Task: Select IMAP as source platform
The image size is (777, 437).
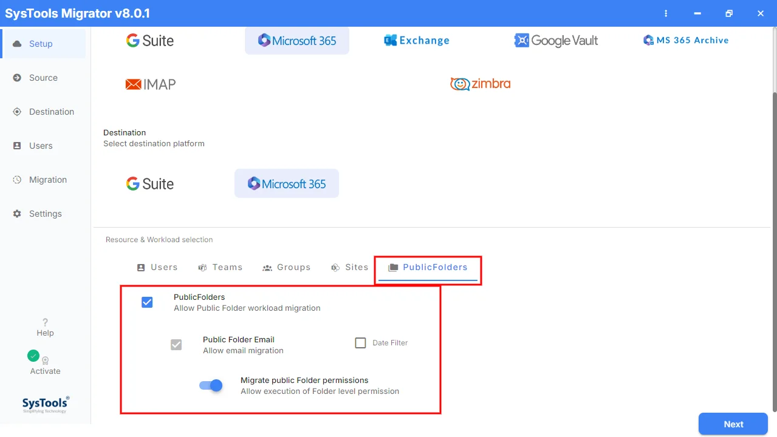Action: 151,84
